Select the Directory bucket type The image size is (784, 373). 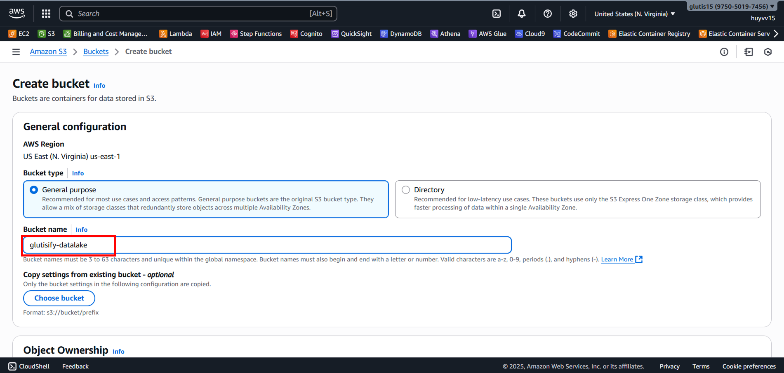click(406, 190)
